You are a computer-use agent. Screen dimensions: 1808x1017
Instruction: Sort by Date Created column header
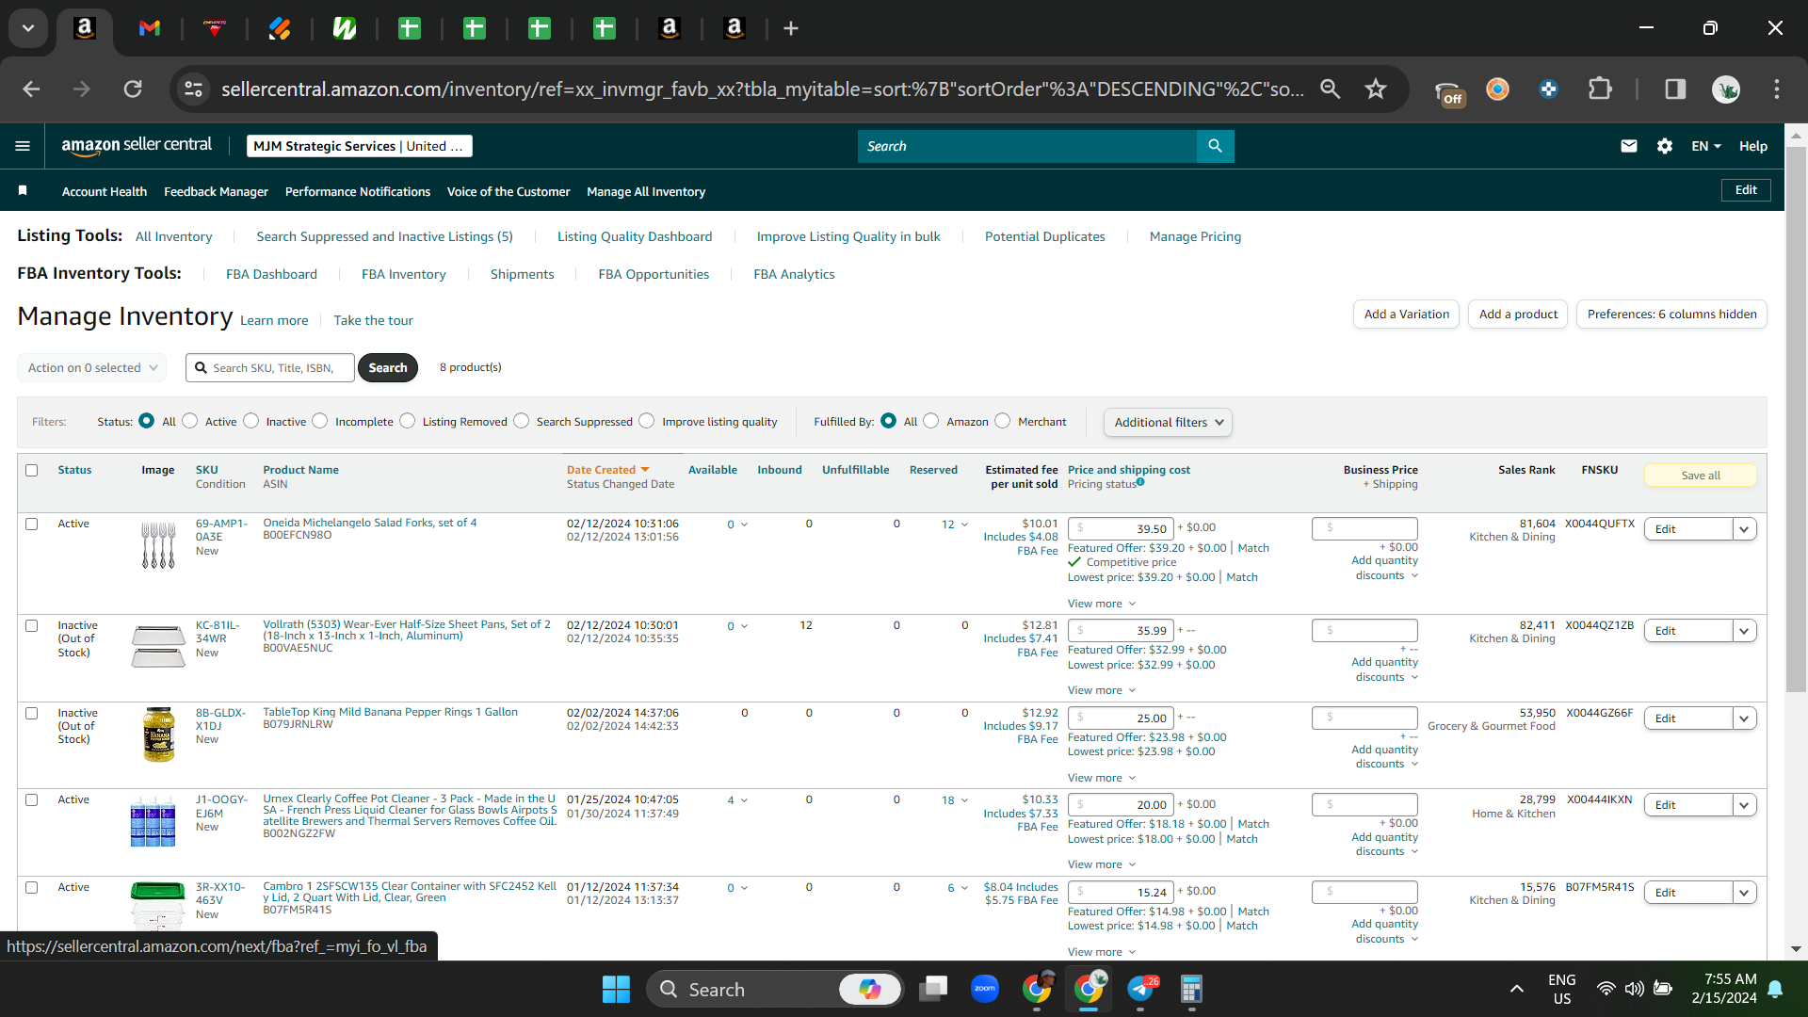tap(608, 470)
